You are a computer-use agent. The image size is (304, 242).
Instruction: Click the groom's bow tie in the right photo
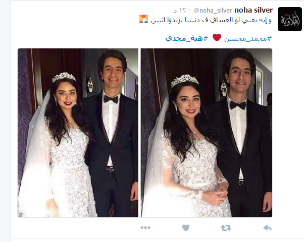pyautogui.click(x=238, y=105)
